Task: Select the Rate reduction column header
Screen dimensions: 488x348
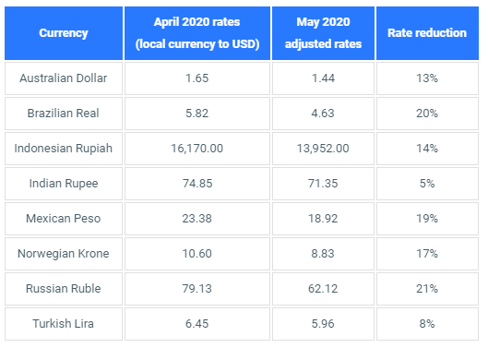Action: [x=427, y=33]
